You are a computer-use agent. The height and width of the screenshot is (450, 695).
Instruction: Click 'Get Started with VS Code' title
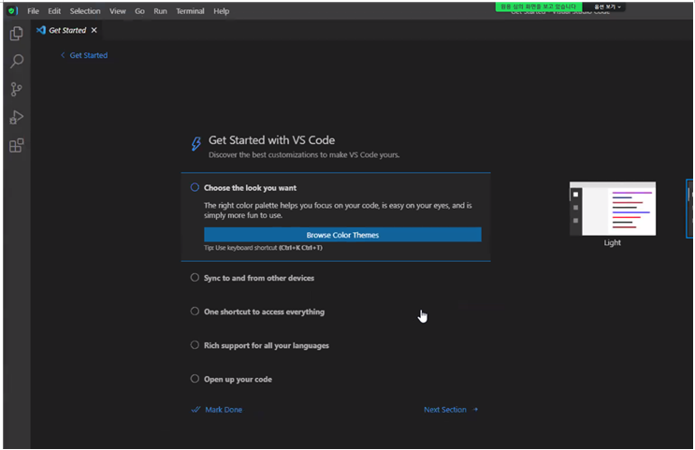(271, 140)
